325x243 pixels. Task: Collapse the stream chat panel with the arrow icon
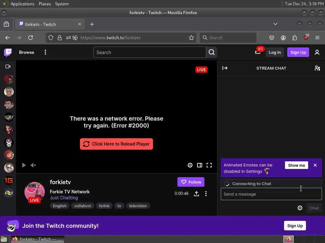(225, 68)
